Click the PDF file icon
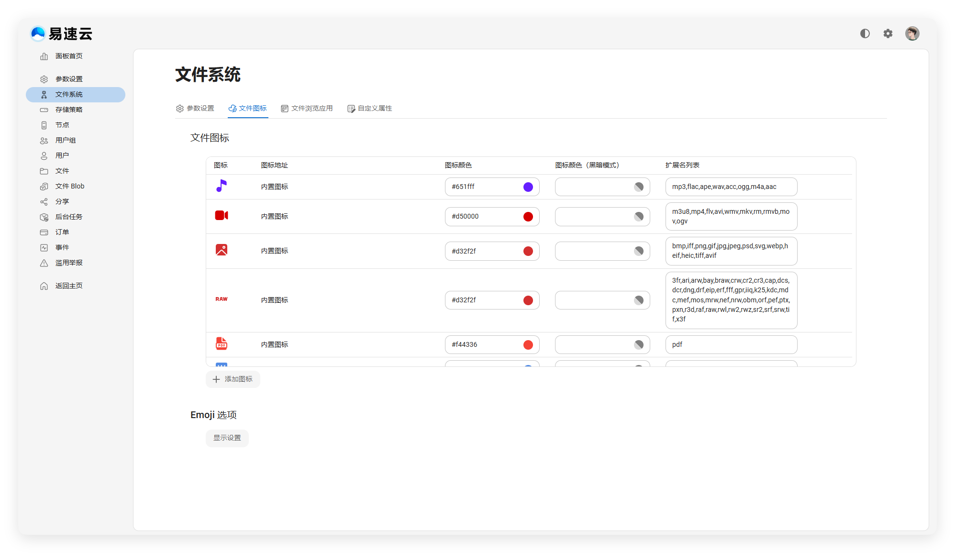 [x=221, y=344]
